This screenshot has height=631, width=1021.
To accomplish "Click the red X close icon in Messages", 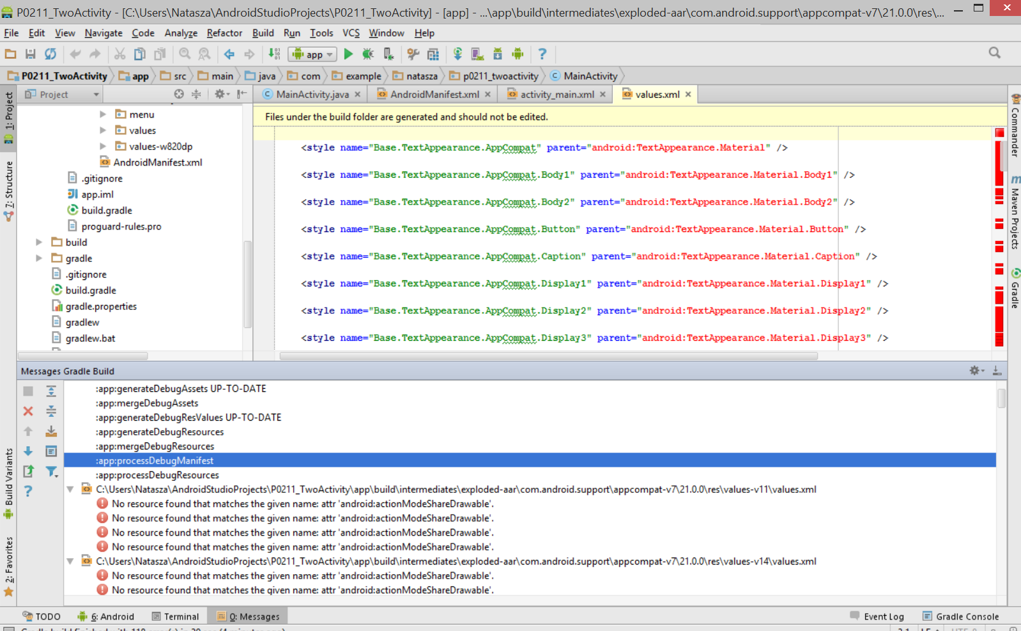I will [28, 411].
